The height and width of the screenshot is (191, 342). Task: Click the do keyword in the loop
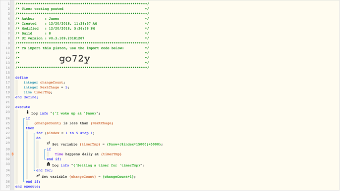pos(38,138)
